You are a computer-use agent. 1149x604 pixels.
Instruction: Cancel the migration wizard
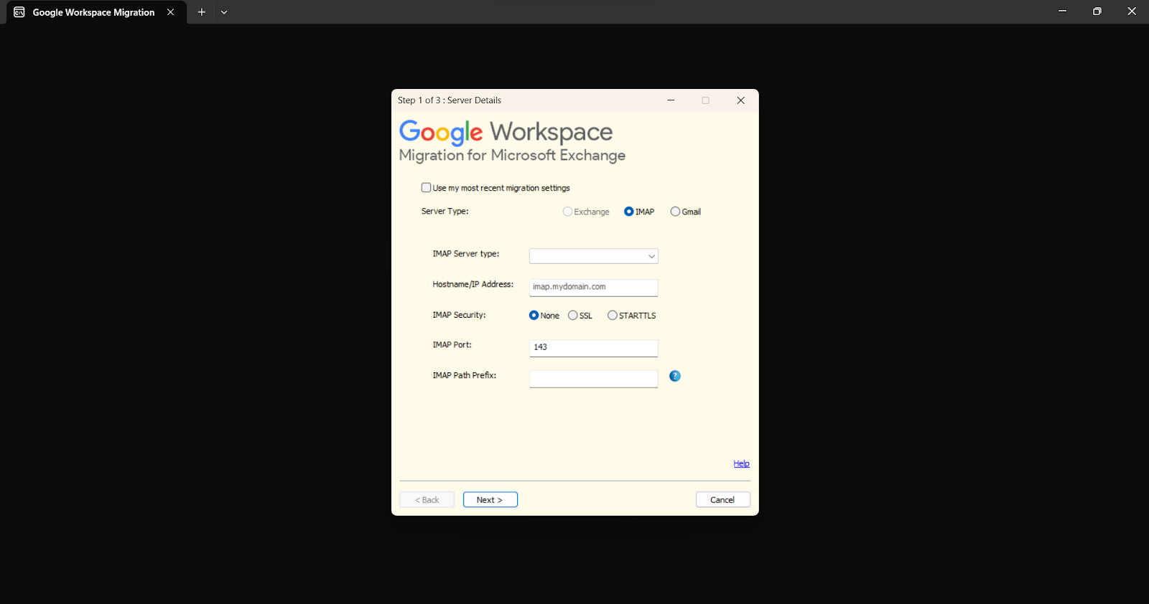pos(723,500)
